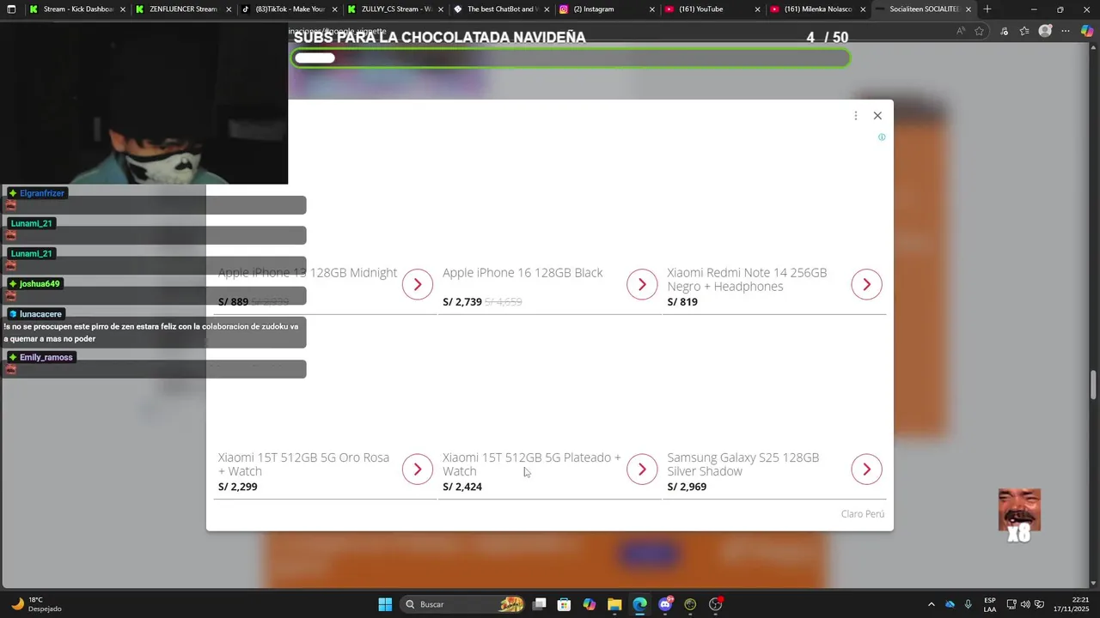
Task: Open Edge tab actions menu
Action: point(11,9)
